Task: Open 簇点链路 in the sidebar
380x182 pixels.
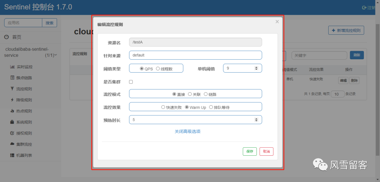Action: [x=24, y=78]
